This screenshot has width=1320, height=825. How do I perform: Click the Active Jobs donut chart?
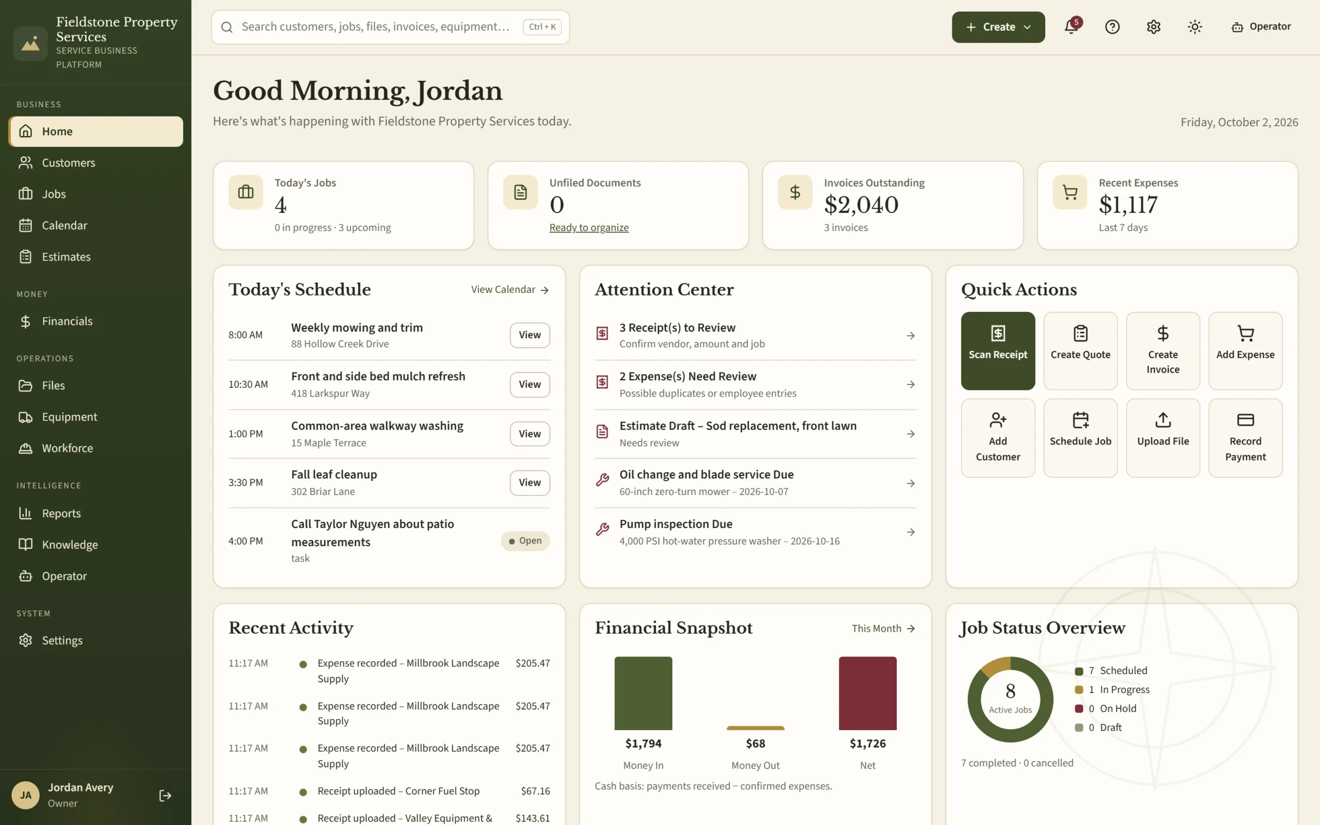[x=1010, y=699]
